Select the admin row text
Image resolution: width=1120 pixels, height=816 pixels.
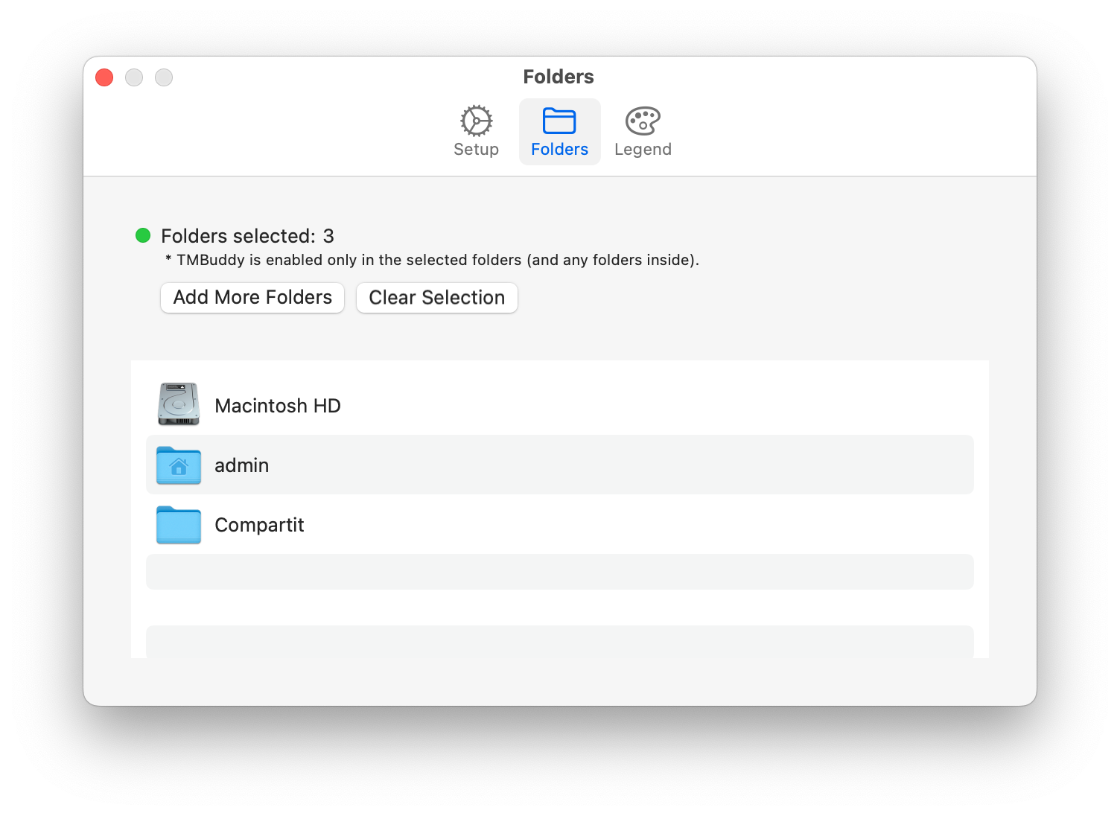(x=242, y=465)
